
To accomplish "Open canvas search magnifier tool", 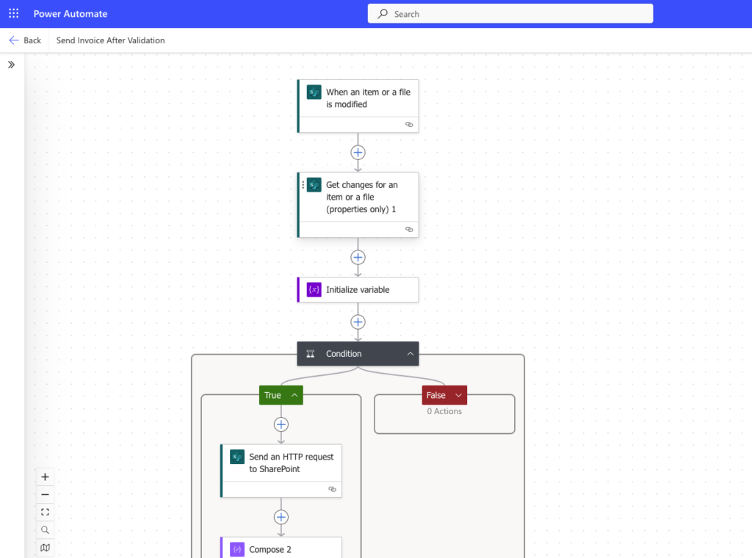I will 45,529.
